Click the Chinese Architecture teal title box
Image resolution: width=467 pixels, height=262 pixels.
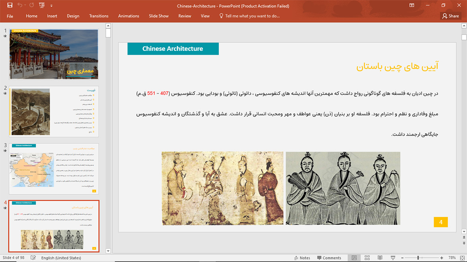[x=173, y=49]
